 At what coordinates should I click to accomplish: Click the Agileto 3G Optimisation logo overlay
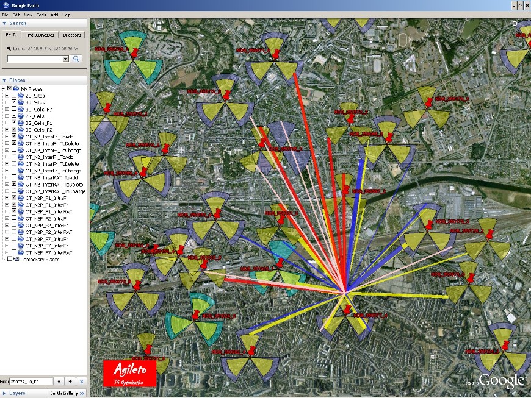click(x=130, y=373)
